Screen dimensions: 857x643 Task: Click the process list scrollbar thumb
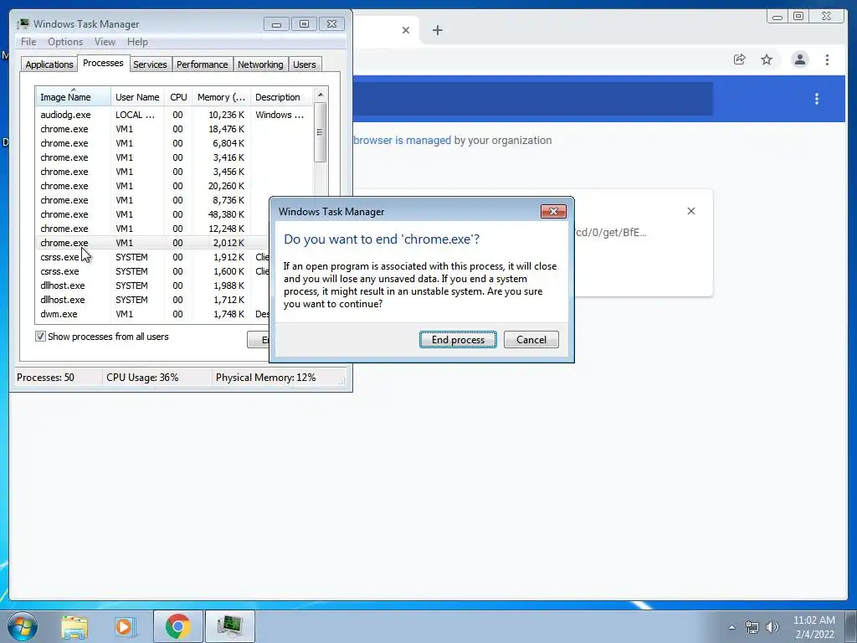(x=321, y=132)
